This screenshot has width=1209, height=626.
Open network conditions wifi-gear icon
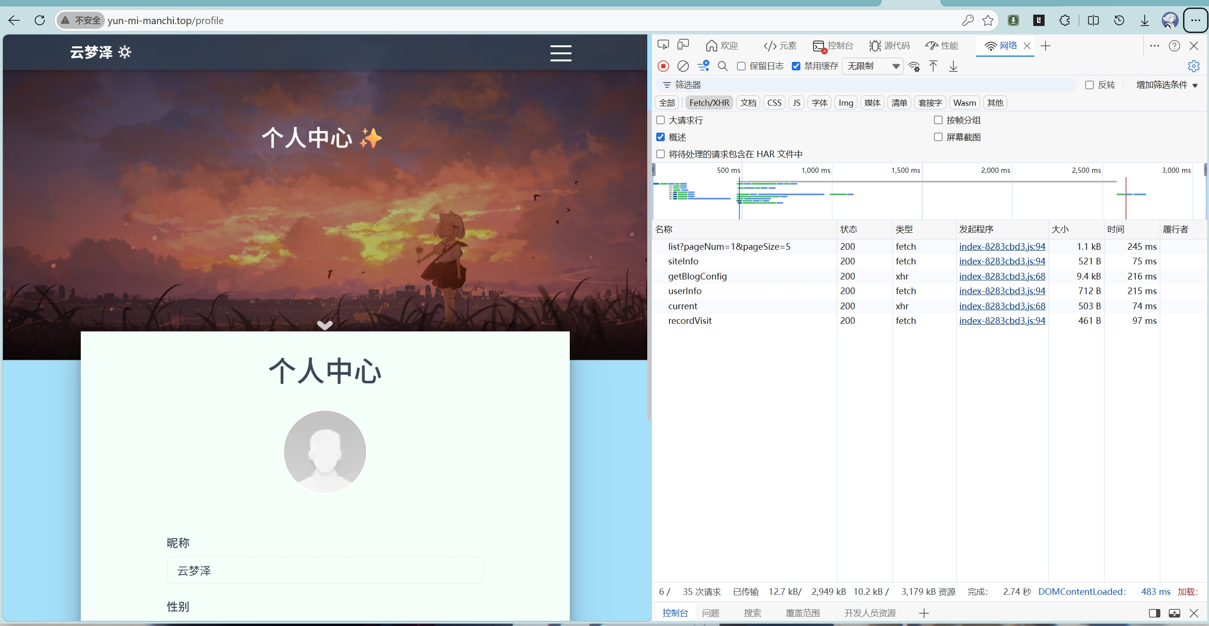(x=914, y=66)
